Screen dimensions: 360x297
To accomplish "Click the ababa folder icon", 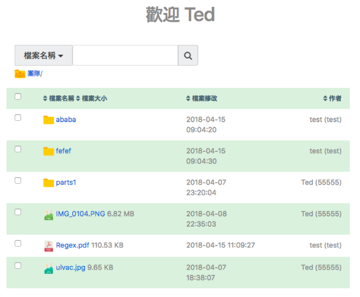I will pos(49,120).
